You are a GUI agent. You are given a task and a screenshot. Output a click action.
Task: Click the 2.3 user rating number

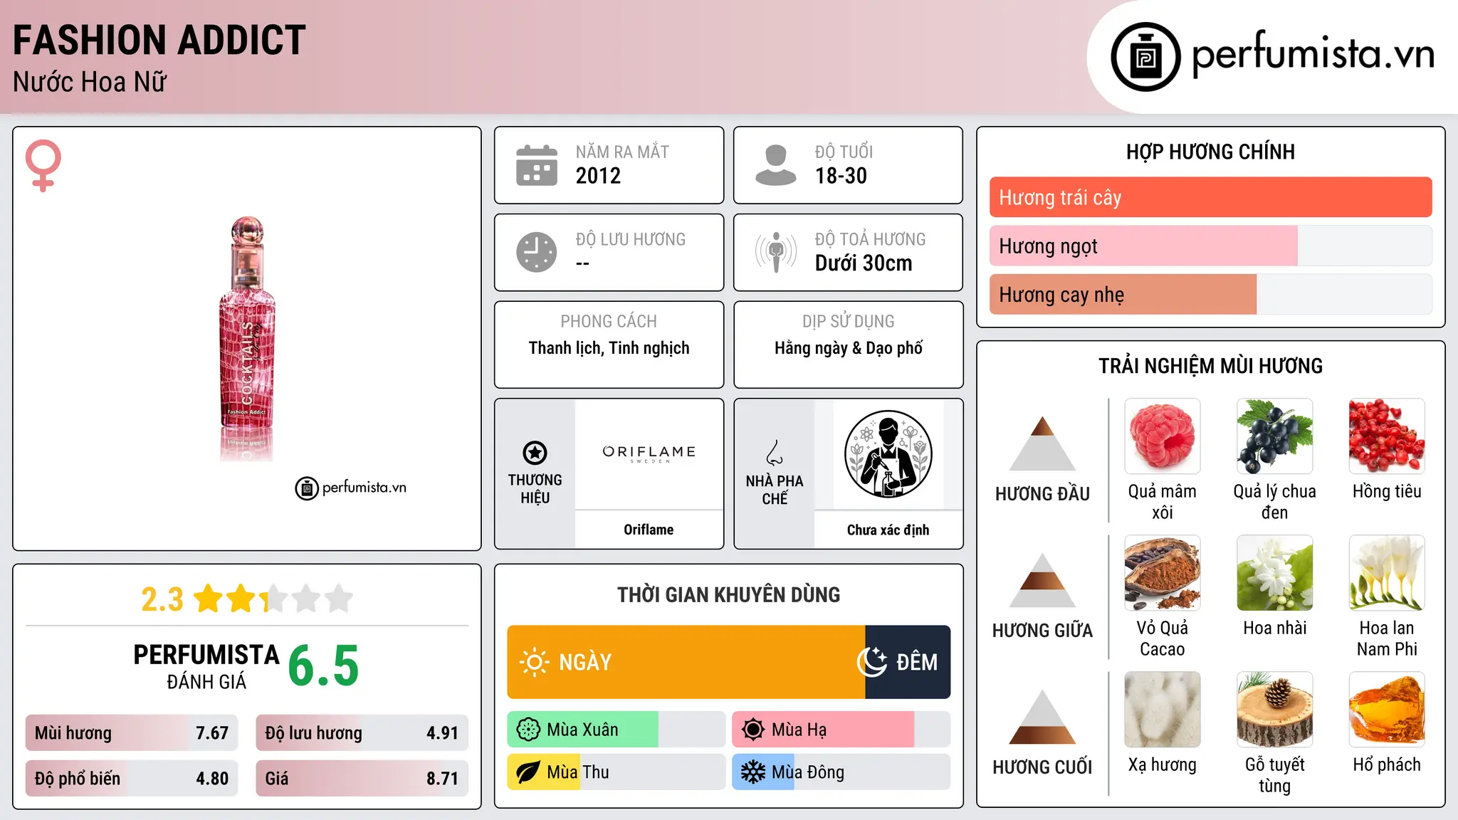coord(162,599)
